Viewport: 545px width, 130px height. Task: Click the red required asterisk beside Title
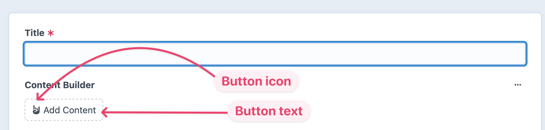coord(50,33)
